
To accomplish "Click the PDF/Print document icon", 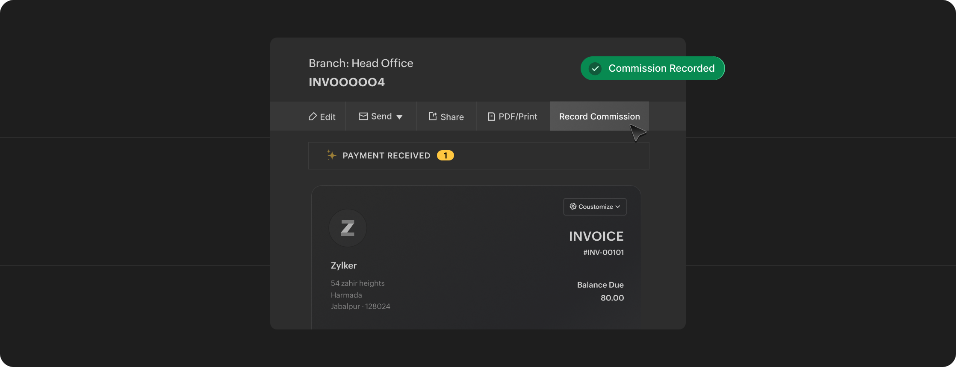I will tap(491, 117).
